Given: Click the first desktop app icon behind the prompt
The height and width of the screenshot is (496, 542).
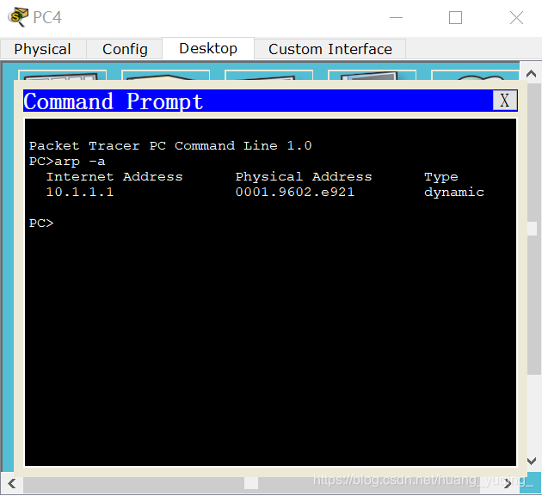Looking at the screenshot, I should click(x=62, y=75).
